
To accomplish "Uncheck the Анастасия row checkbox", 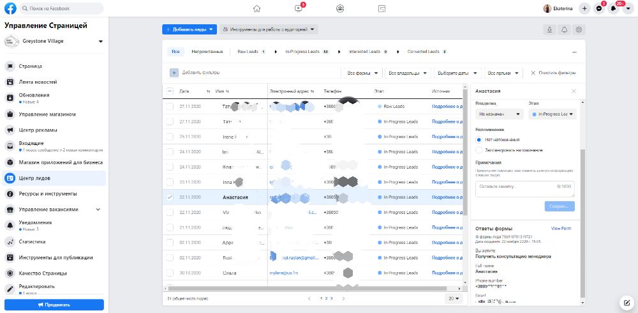I will pos(170,197).
